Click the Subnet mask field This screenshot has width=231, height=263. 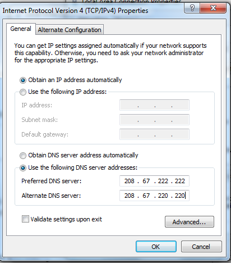pyautogui.click(x=154, y=120)
